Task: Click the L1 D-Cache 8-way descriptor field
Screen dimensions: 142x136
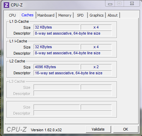Action: point(73,33)
